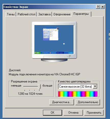Open the Дополнительно advanced settings

[88, 102]
